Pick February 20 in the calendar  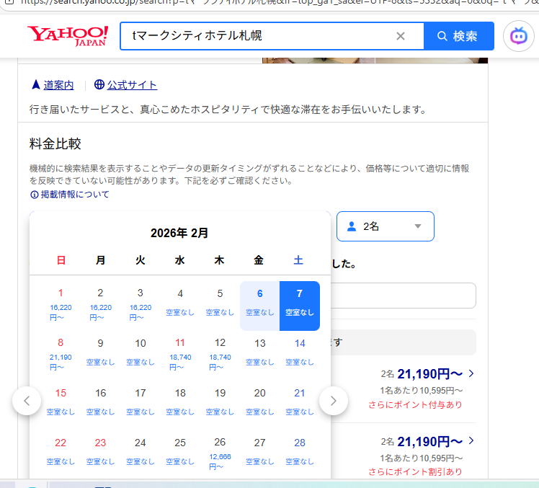coord(260,405)
